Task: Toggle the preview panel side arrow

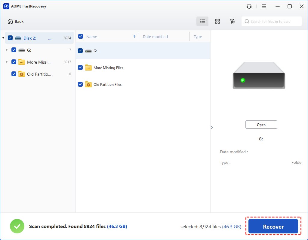Action: (212, 127)
